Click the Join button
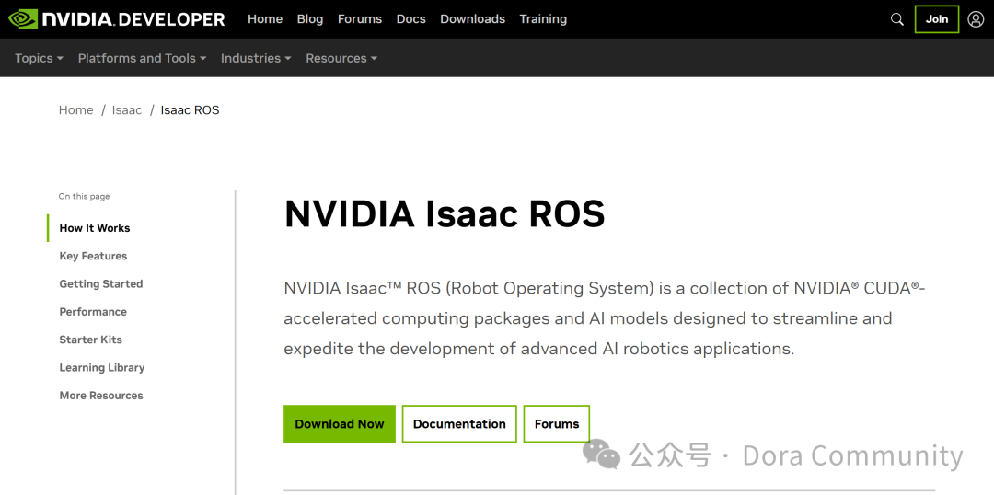The width and height of the screenshot is (994, 495). coord(936,19)
